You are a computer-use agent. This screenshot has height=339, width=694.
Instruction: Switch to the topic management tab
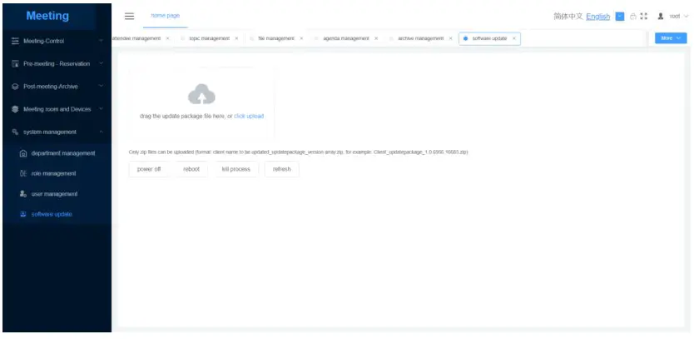coord(210,38)
